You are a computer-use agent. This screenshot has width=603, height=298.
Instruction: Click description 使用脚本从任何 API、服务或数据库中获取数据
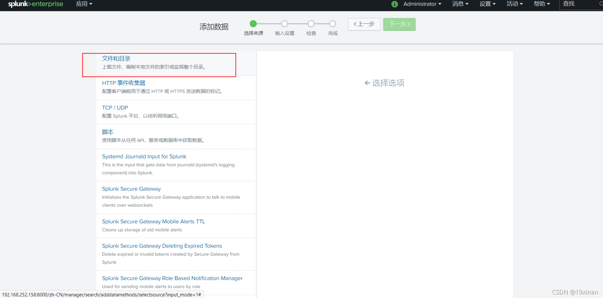pos(153,140)
